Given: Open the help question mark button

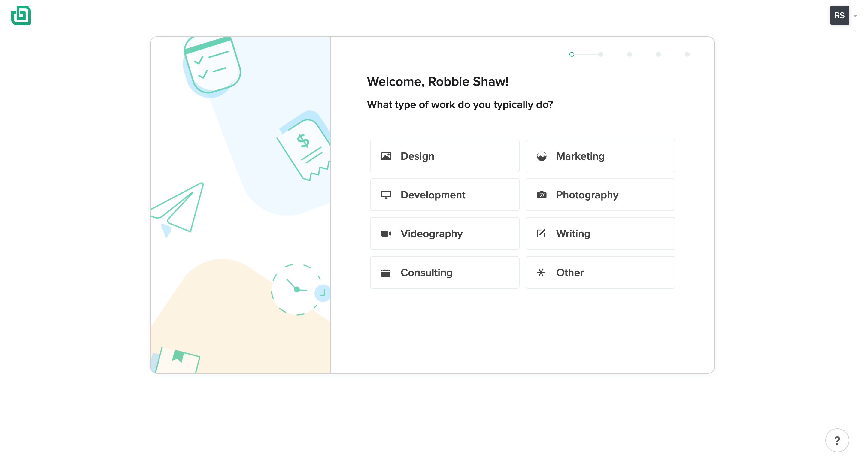Looking at the screenshot, I should [837, 440].
